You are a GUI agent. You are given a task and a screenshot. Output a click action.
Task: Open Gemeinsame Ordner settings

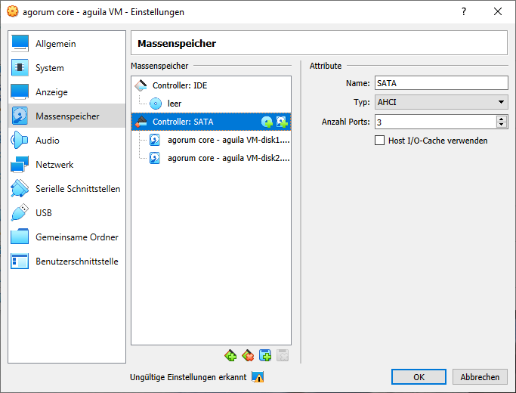click(66, 237)
